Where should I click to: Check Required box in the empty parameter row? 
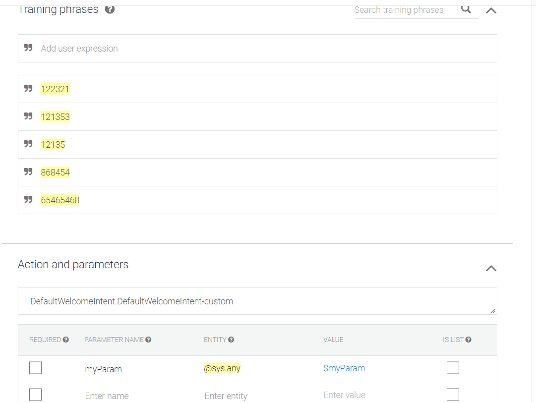[36, 395]
